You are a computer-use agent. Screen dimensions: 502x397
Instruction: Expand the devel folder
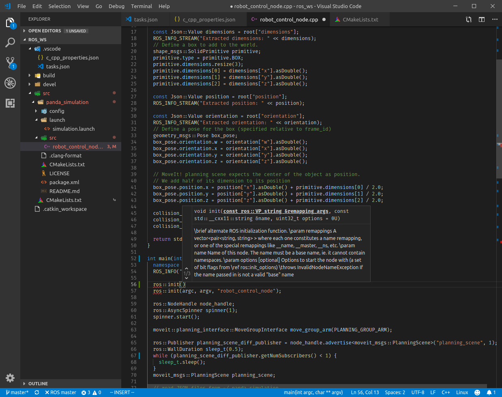click(x=71, y=84)
